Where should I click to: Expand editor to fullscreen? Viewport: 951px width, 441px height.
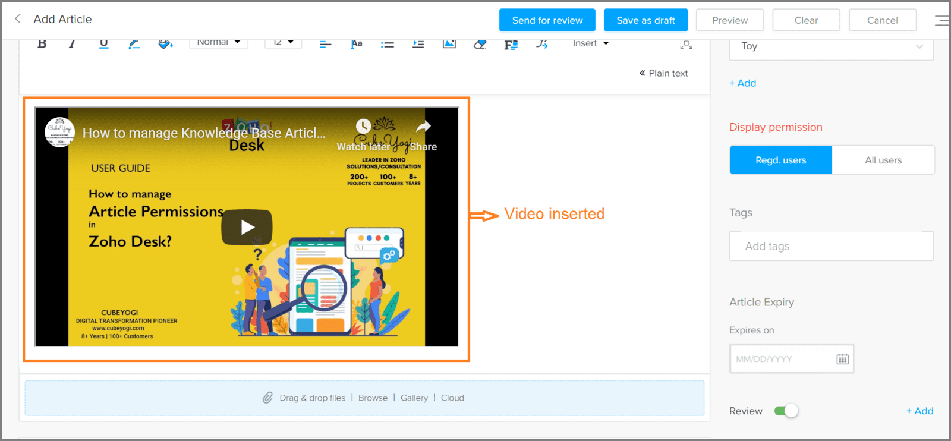pyautogui.click(x=686, y=45)
